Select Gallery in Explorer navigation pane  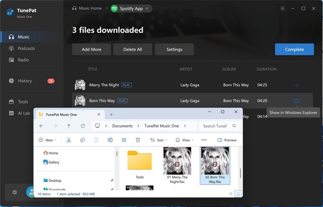pos(51,162)
